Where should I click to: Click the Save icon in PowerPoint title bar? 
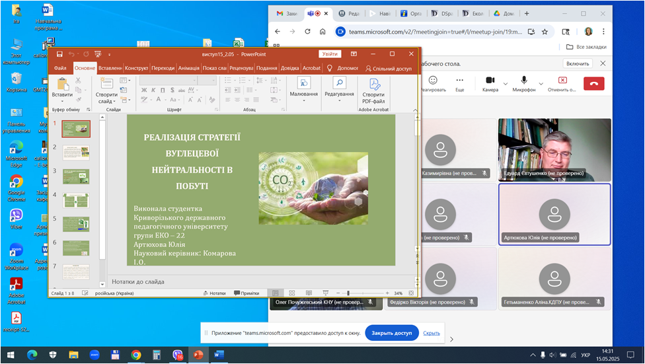coord(59,54)
